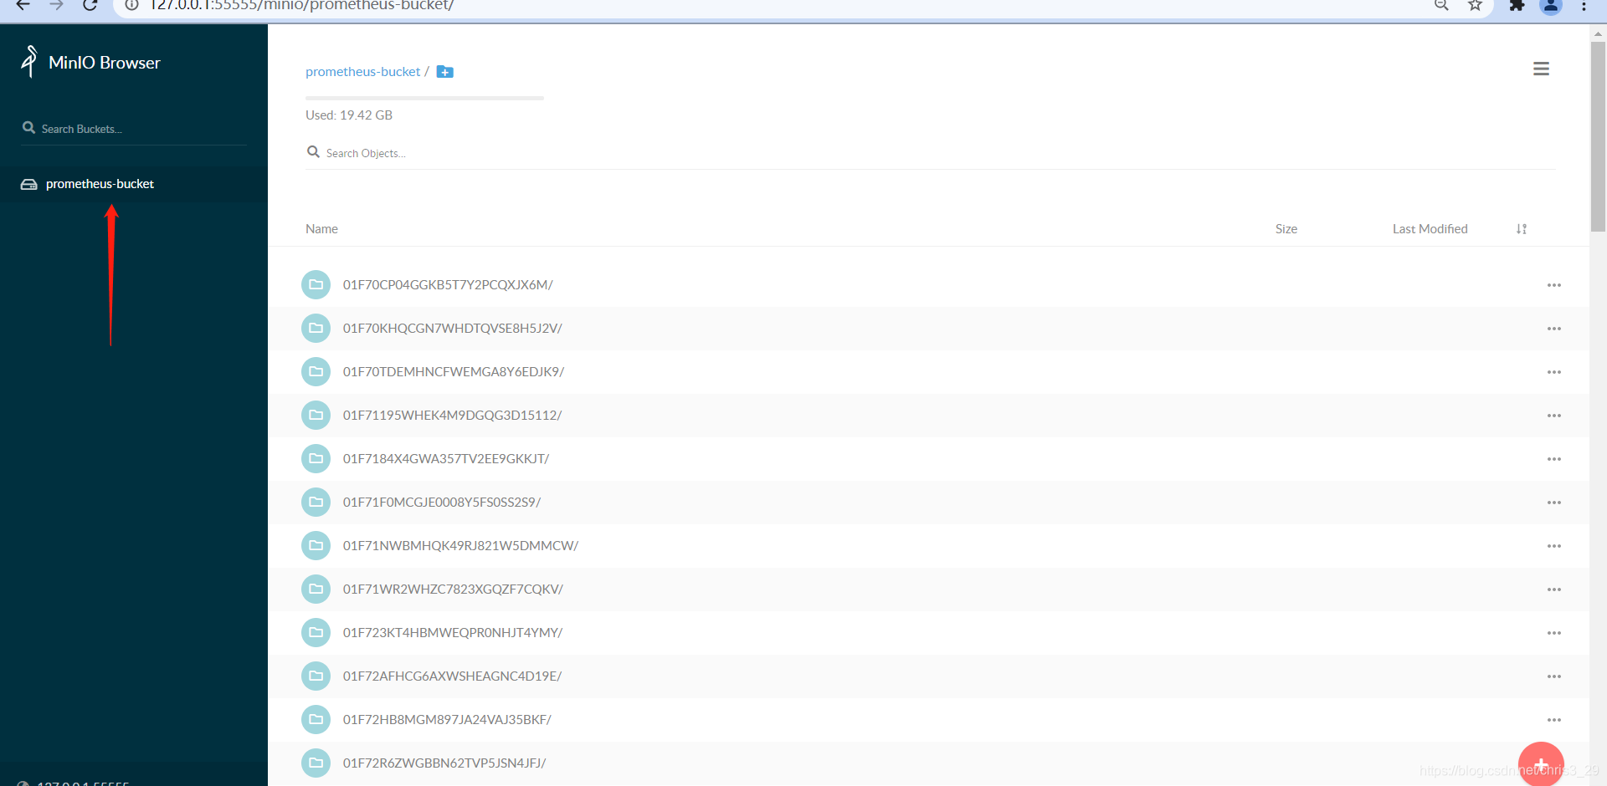Click the red plus upload button
Image resolution: width=1607 pixels, height=786 pixels.
[1541, 764]
